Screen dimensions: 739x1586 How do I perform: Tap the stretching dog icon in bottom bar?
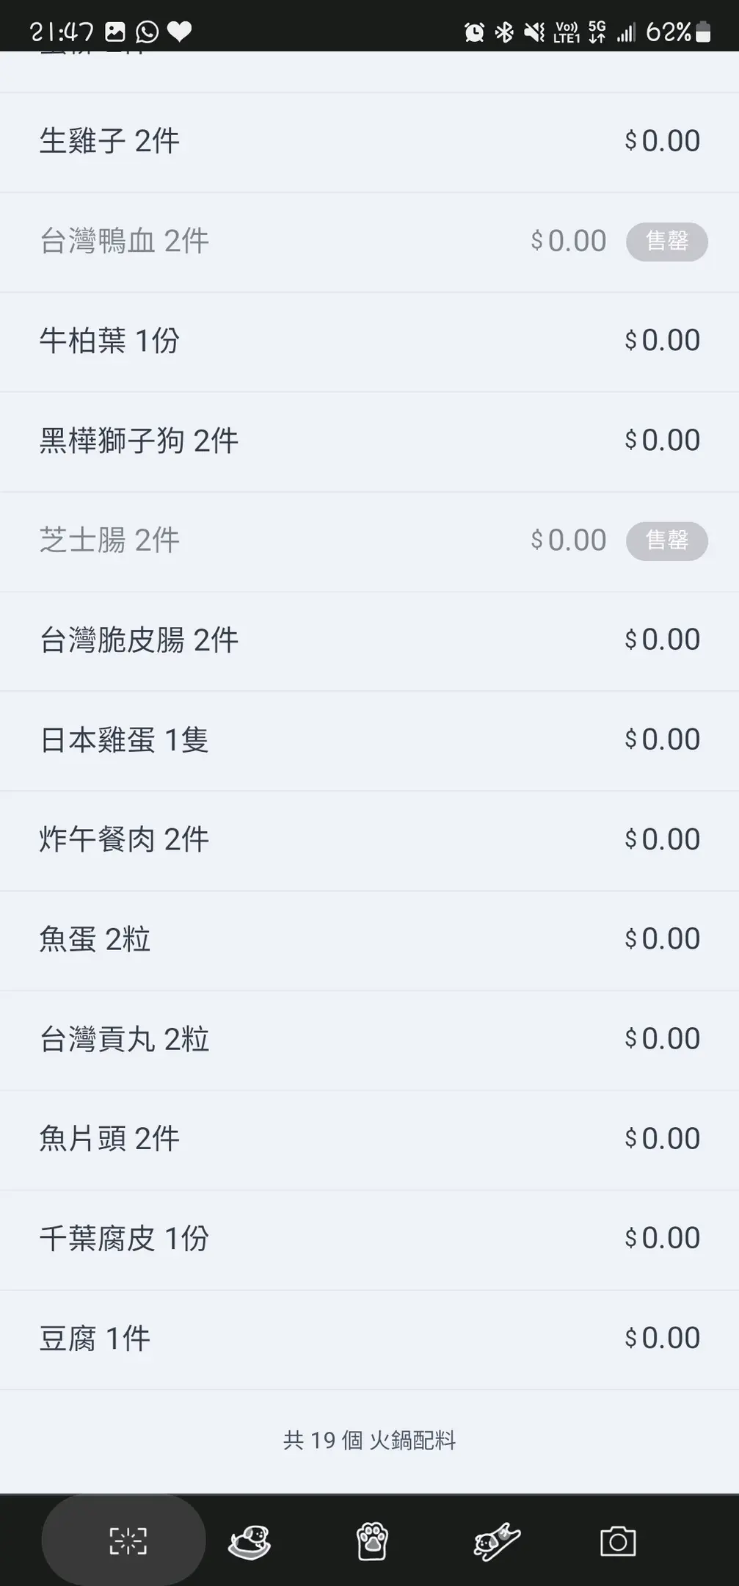tap(496, 1541)
